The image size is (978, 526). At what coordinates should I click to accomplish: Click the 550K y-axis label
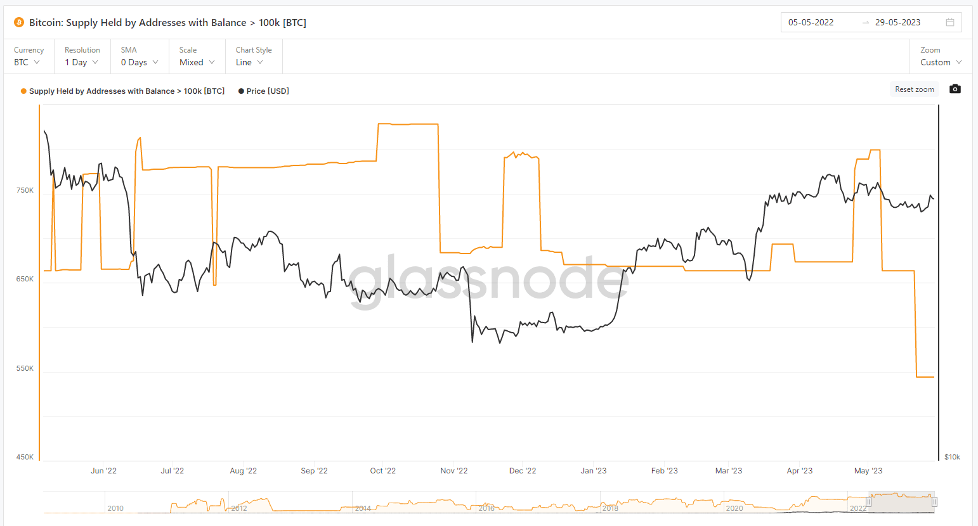(x=25, y=368)
